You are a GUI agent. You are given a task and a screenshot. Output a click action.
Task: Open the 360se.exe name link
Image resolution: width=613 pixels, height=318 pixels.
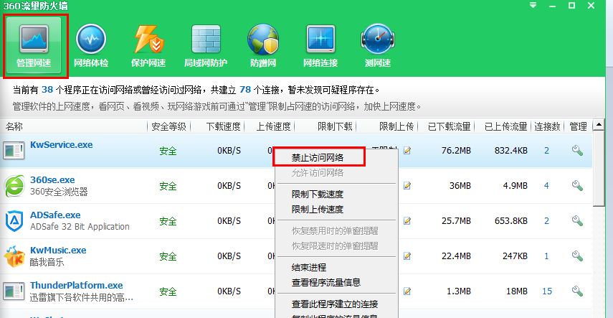pos(52,180)
